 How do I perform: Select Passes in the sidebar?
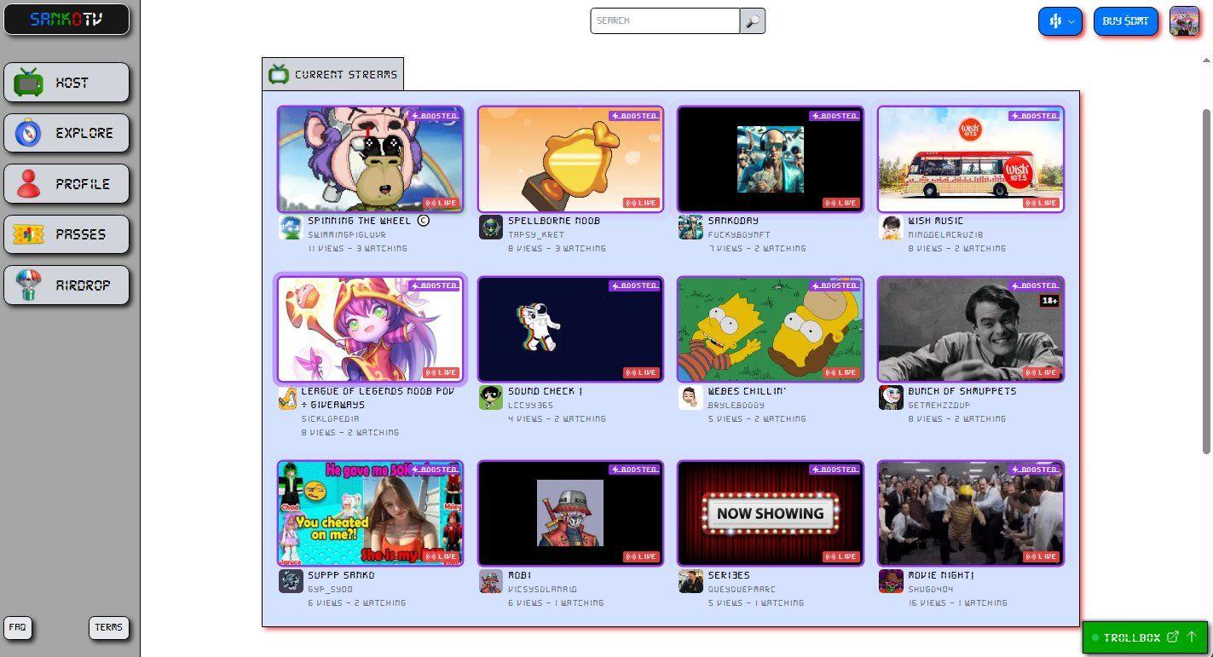click(x=66, y=234)
